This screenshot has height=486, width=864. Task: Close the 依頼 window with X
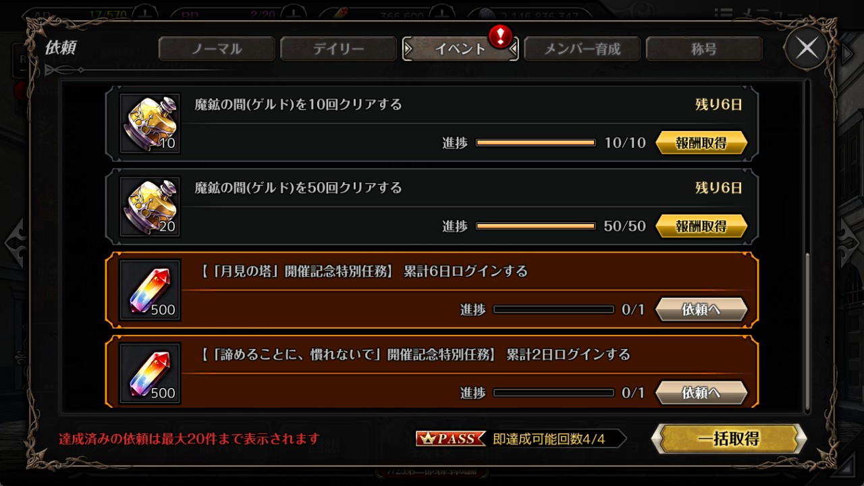coord(807,48)
